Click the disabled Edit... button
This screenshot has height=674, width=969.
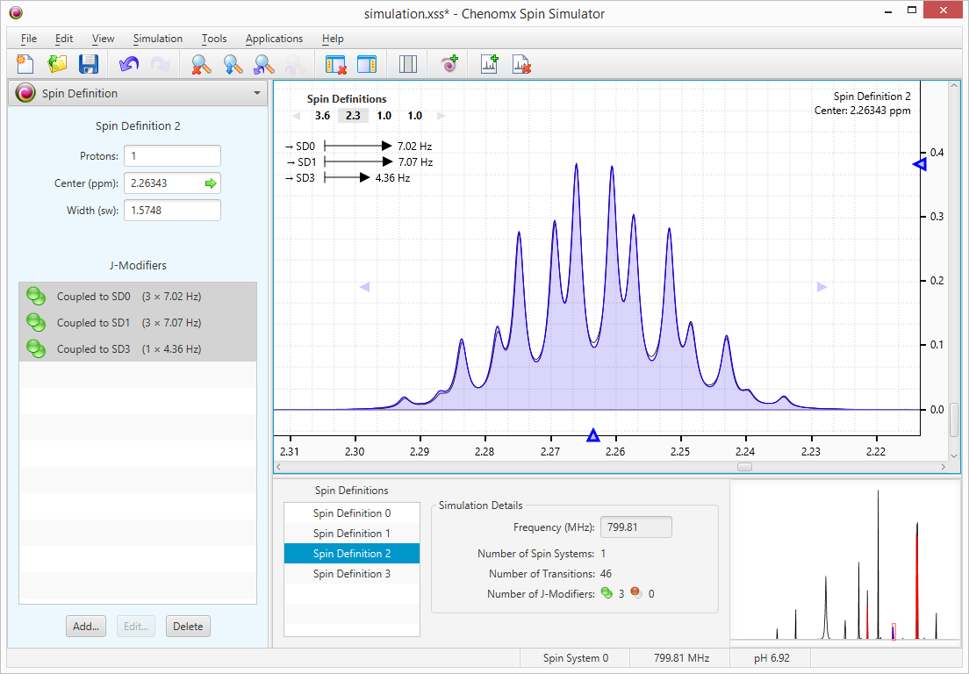tap(136, 627)
